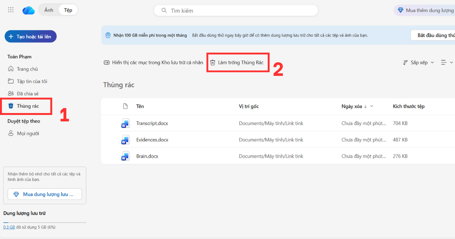Click the Word icon next to Brain.docx
Viewport: 455px width, 239px height.
[x=126, y=156]
